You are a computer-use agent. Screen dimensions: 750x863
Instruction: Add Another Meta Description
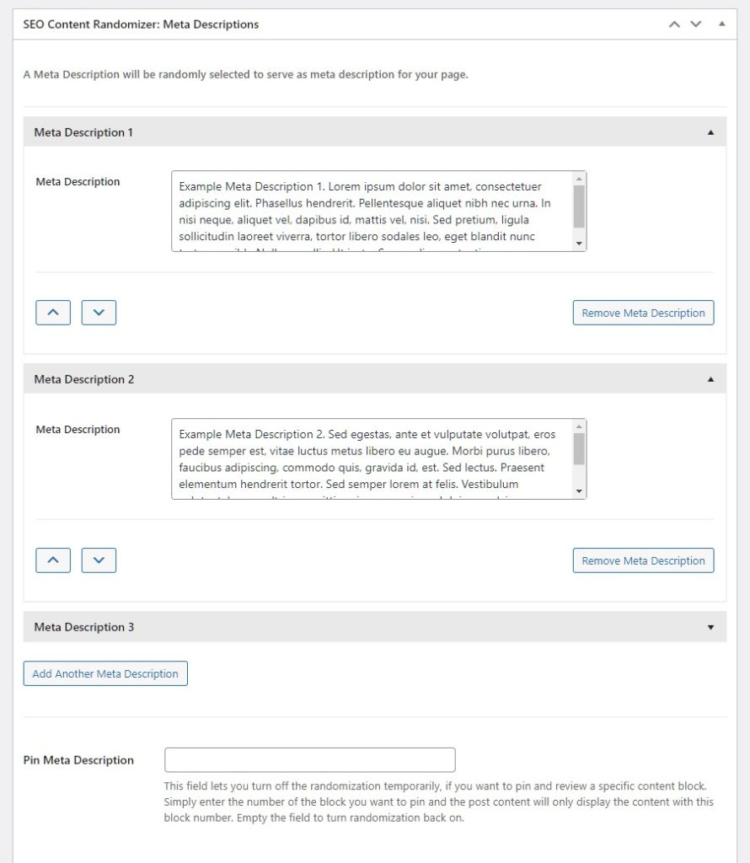(x=104, y=673)
